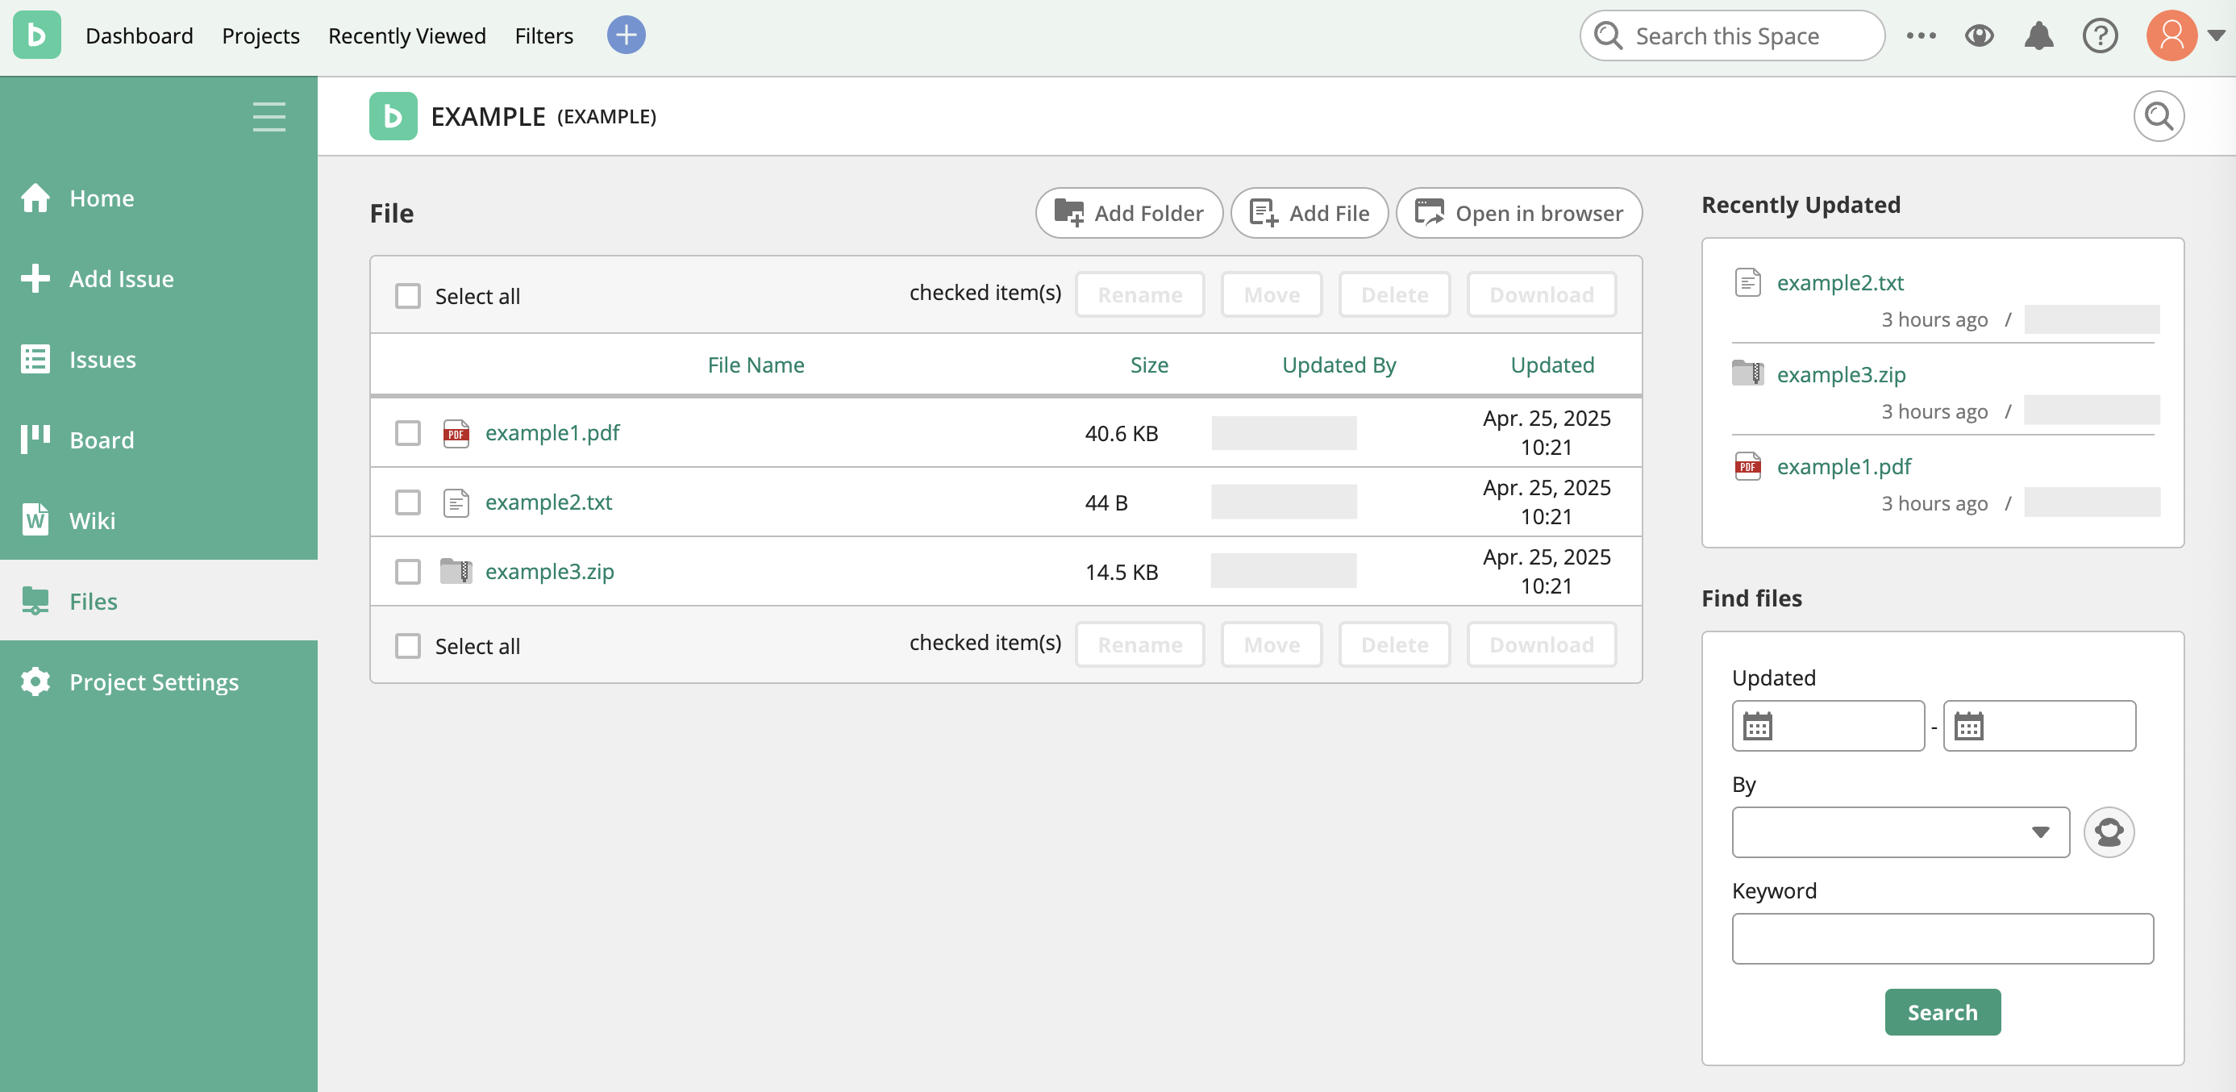This screenshot has height=1092, width=2236.
Task: Open the notifications bell
Action: [2038, 35]
